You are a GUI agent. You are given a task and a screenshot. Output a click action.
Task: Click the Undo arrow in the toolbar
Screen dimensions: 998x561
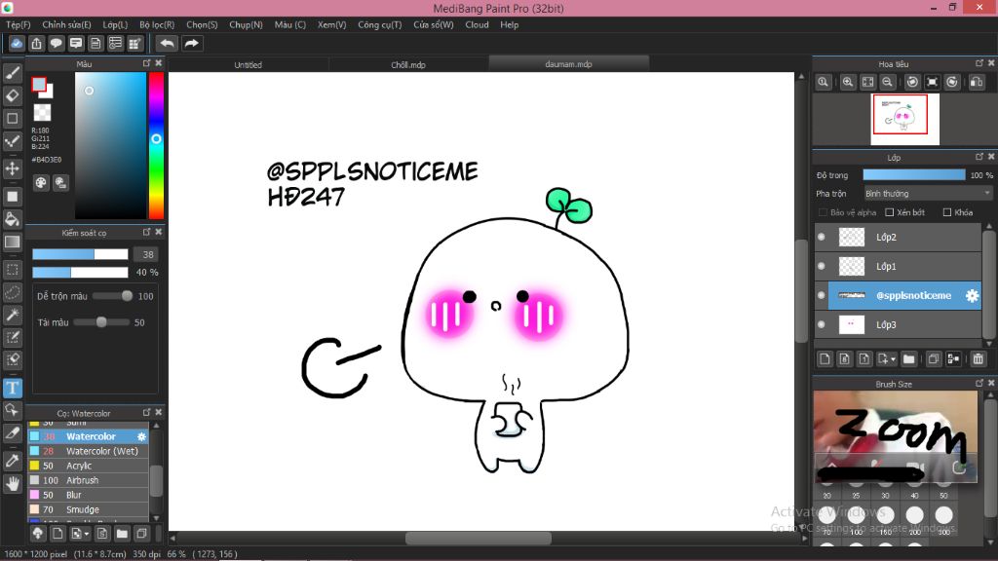(x=167, y=43)
